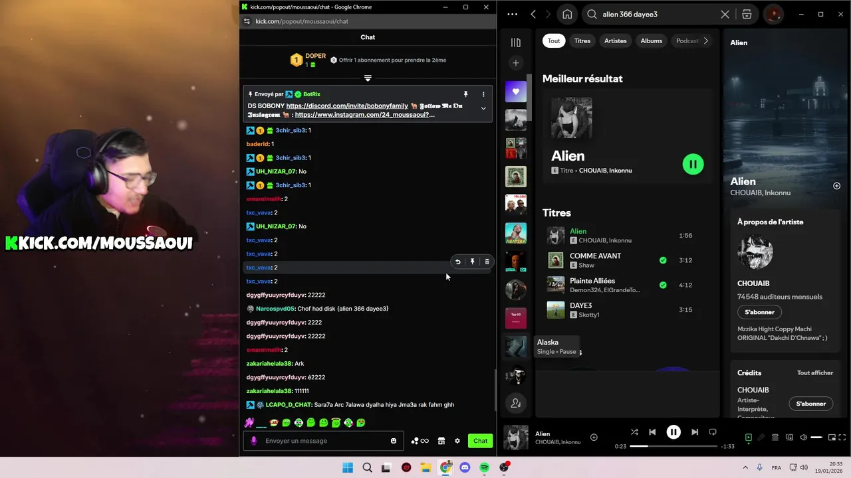Open the Instagram link in pinned message
Image resolution: width=851 pixels, height=478 pixels.
(x=365, y=115)
